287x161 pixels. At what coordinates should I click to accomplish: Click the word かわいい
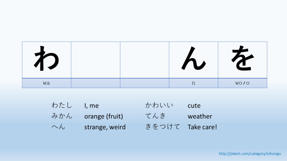159,105
